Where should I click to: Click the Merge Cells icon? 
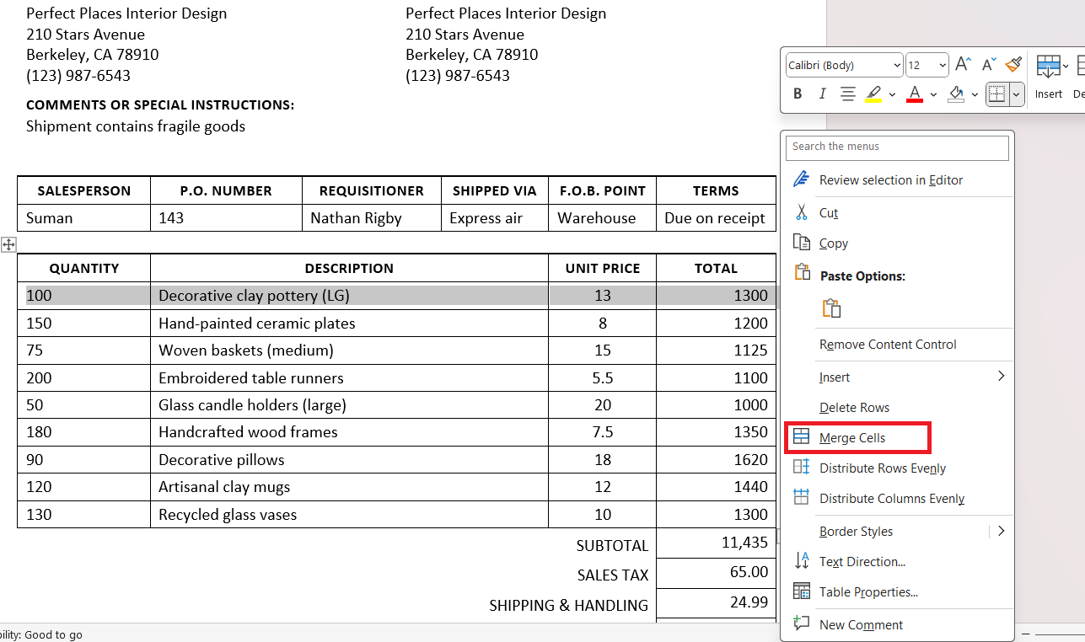click(802, 437)
